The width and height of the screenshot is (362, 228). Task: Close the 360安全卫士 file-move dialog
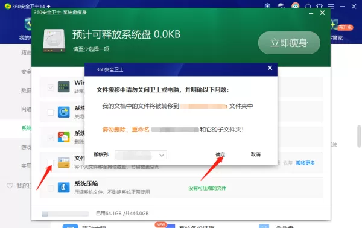coord(270,68)
